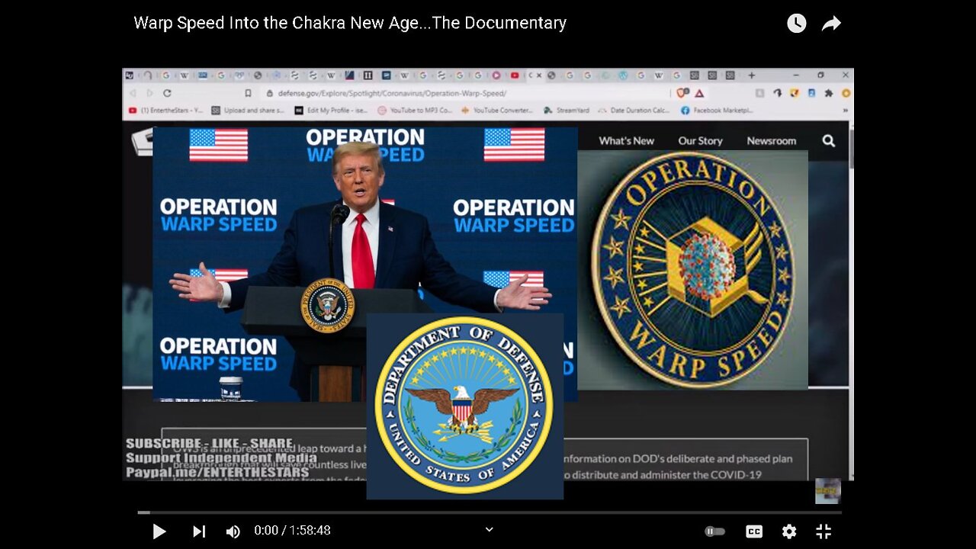
Task: Click the Operation Warp Speed seal image
Action: point(692,269)
